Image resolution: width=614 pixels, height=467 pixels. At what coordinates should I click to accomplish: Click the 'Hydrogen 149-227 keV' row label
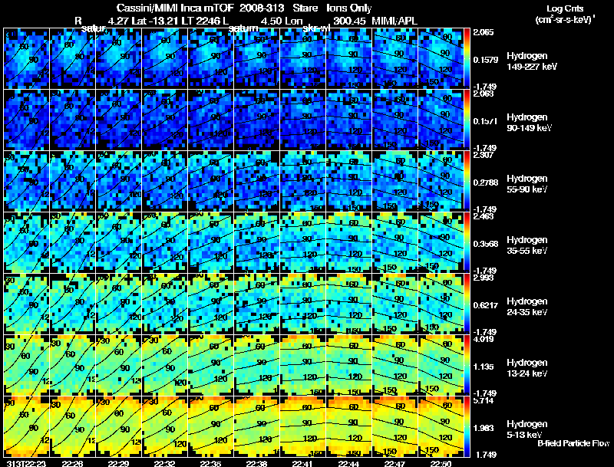click(532, 61)
